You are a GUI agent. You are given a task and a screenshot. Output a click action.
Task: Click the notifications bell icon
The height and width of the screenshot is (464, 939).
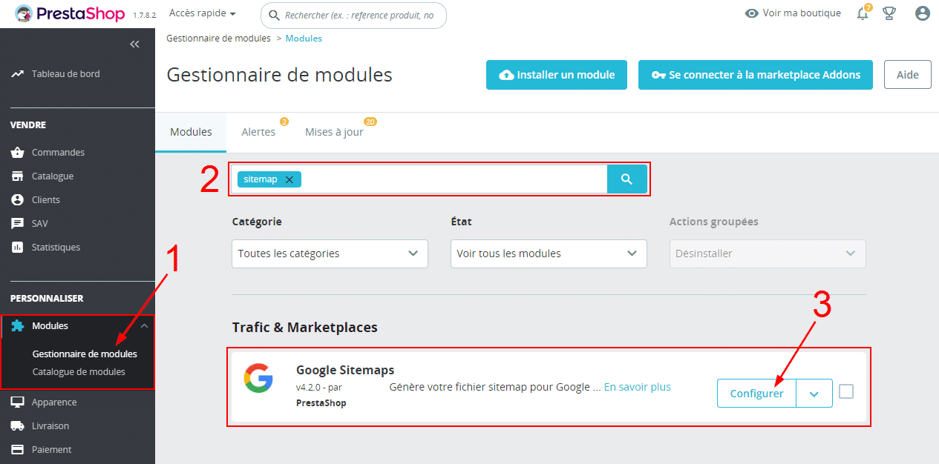point(862,14)
